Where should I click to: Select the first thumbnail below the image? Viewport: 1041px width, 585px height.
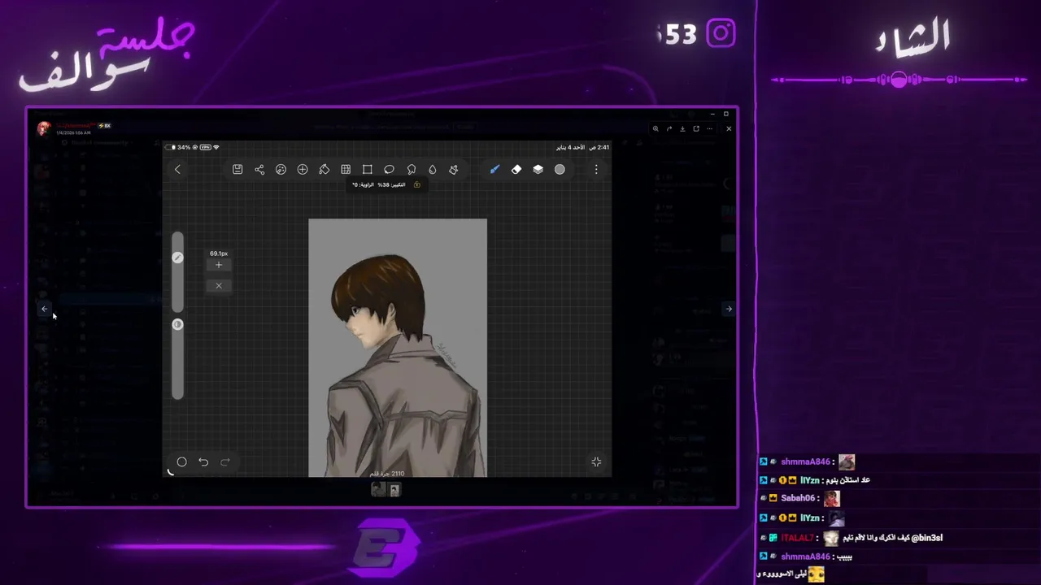click(378, 489)
